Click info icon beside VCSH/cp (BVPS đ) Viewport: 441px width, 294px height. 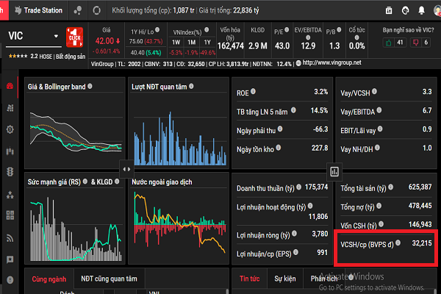398,243
